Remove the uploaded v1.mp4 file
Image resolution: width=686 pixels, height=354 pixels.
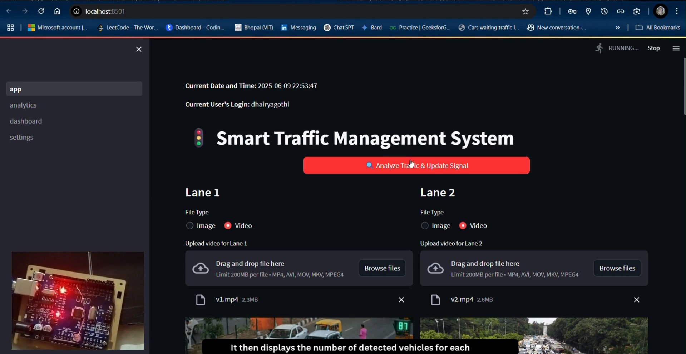[401, 300]
